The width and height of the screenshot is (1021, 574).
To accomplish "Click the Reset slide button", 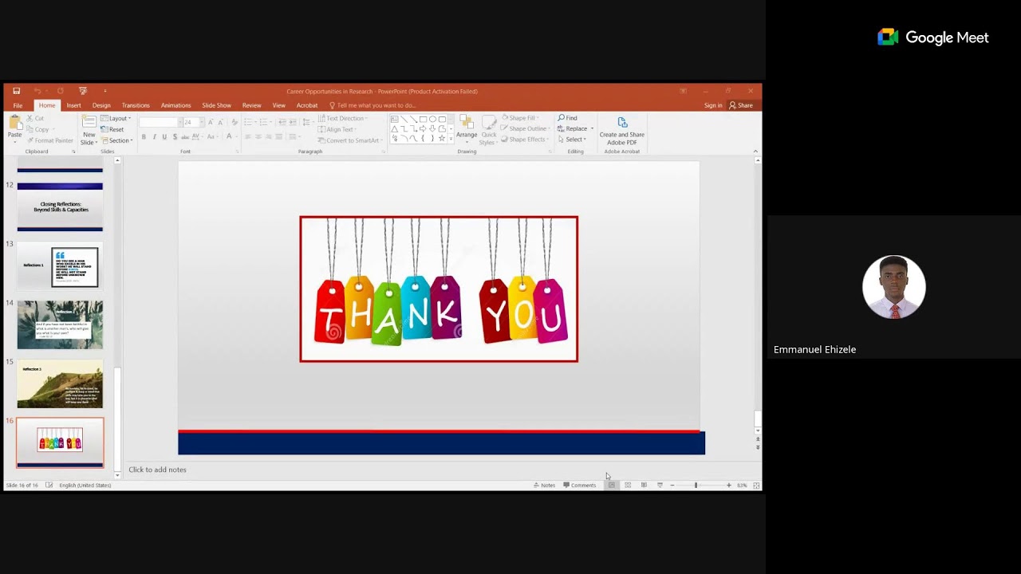I will pyautogui.click(x=112, y=129).
